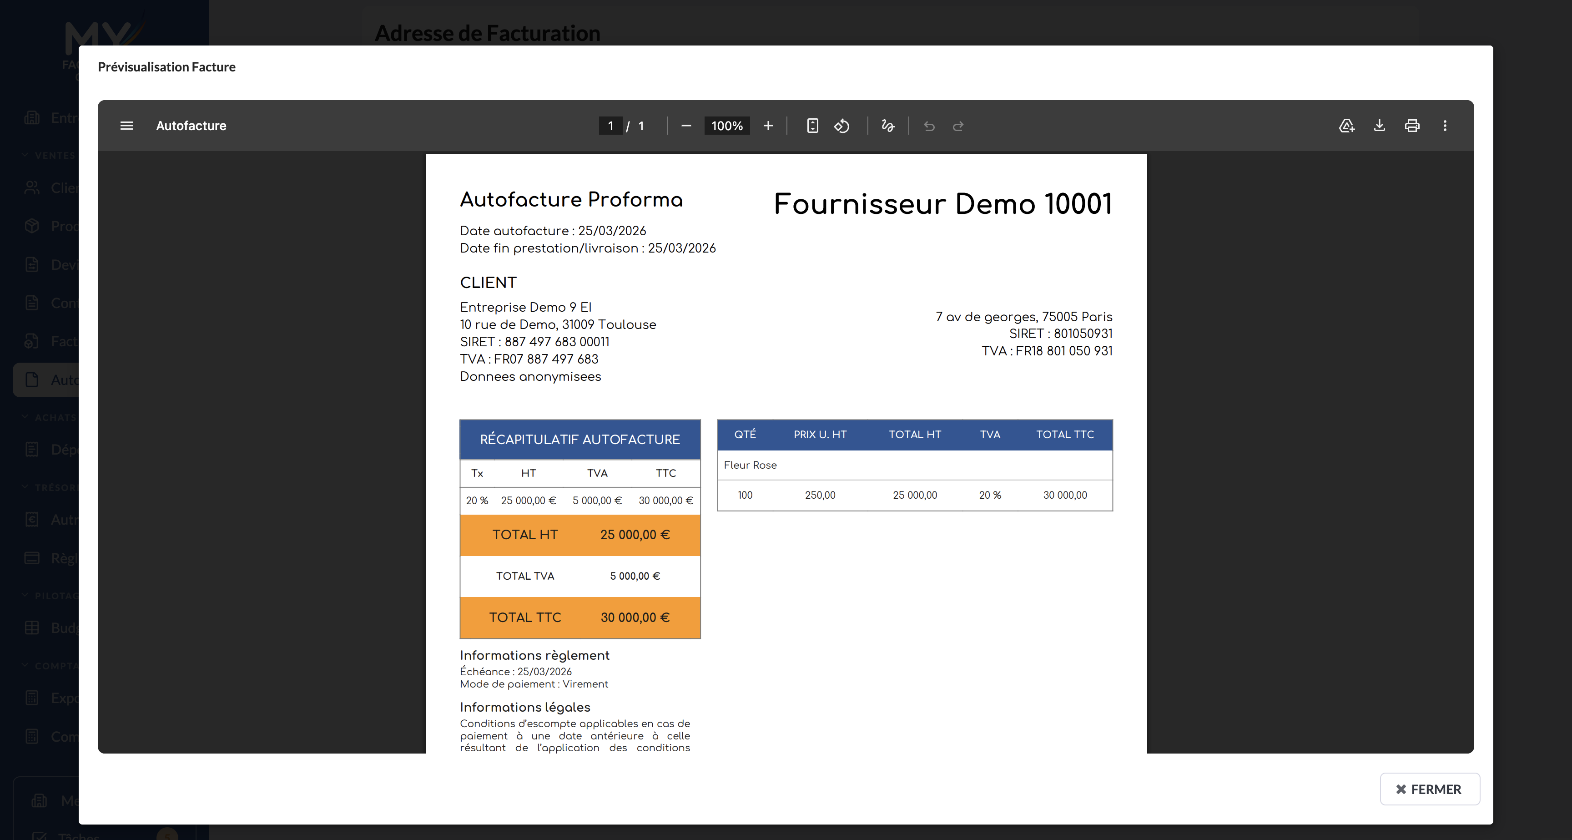Click the 'Fournisseur Demo 10001' heading
1572x840 pixels.
coord(943,204)
